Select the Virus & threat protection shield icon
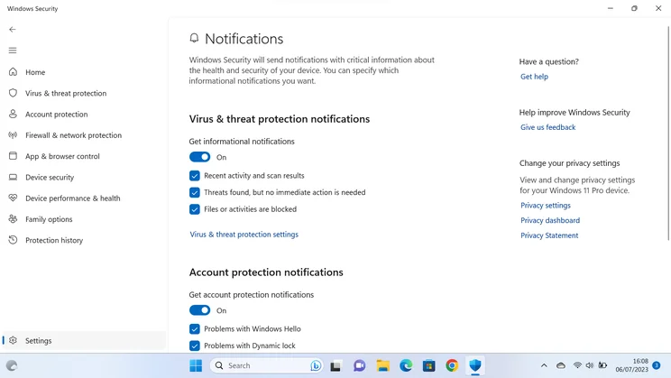The width and height of the screenshot is (671, 378). pos(13,93)
